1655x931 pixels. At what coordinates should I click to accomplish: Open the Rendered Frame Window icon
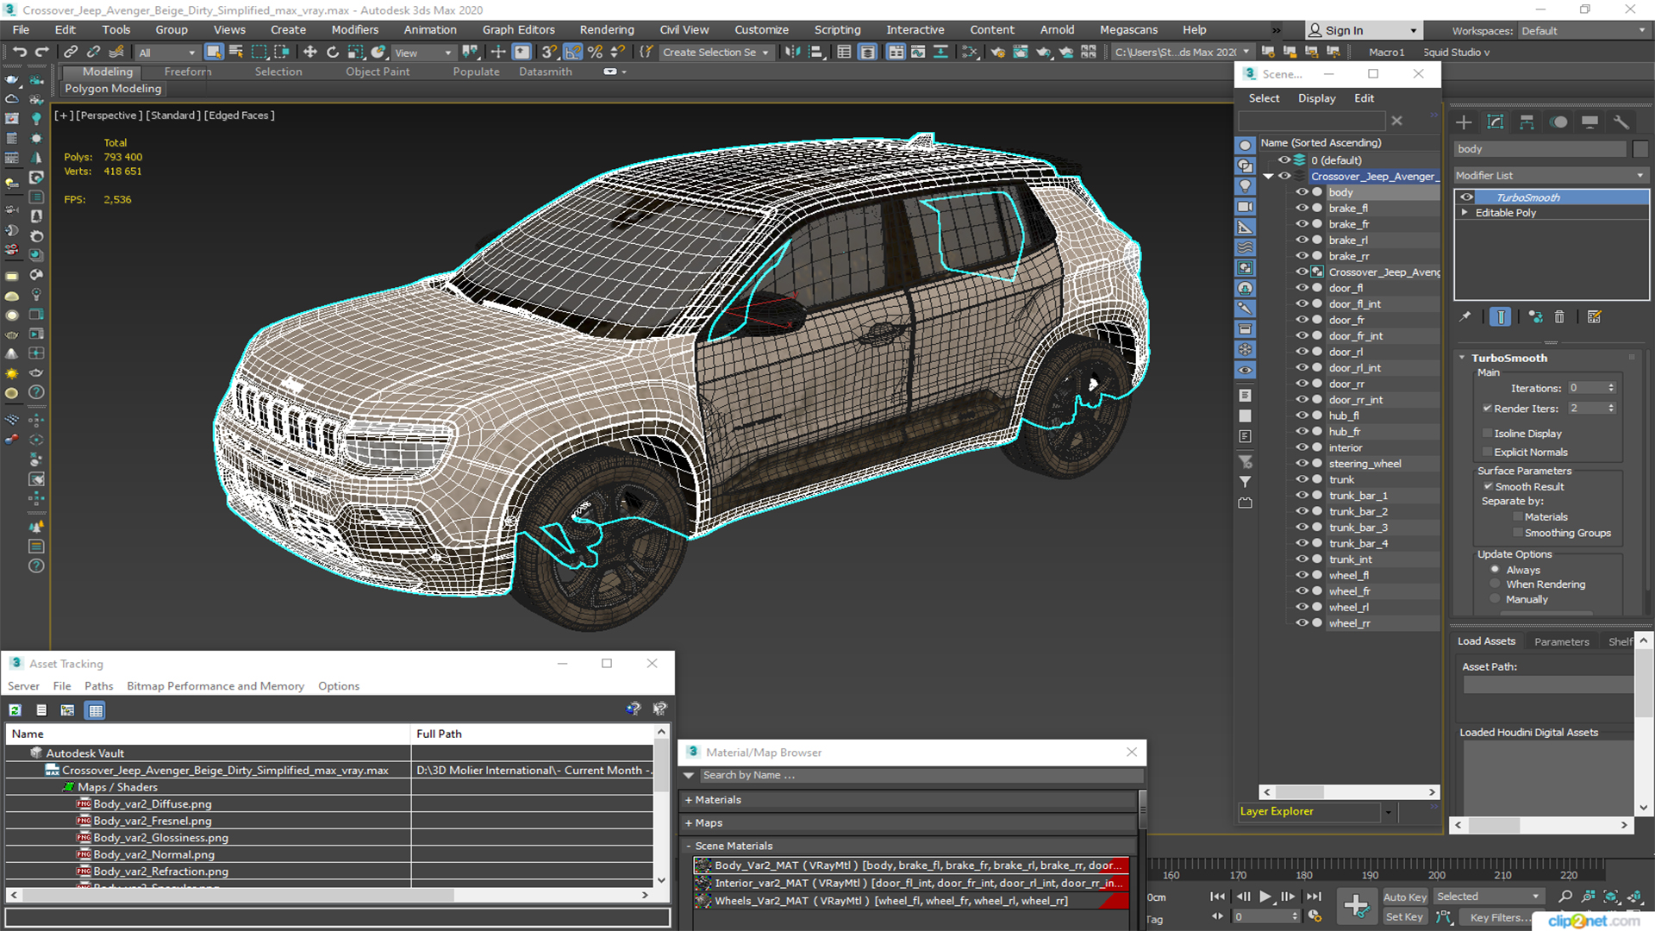point(1021,52)
